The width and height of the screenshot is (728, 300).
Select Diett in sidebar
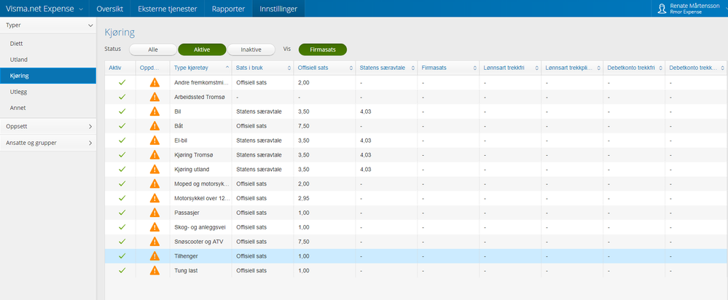[48, 44]
